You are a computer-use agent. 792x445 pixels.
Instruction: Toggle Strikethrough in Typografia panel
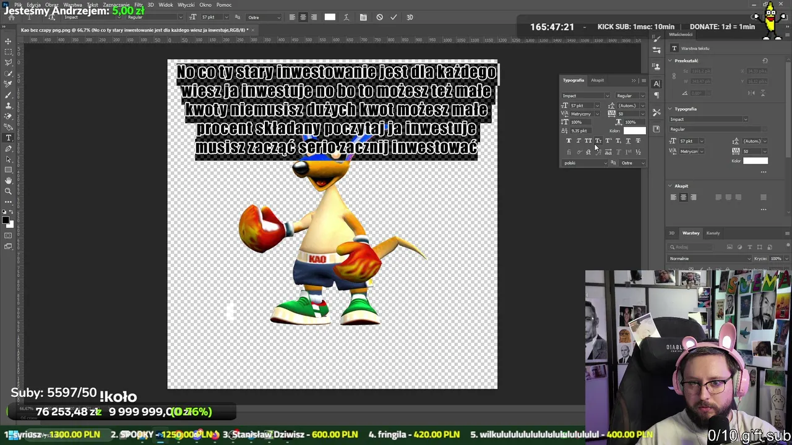[638, 141]
